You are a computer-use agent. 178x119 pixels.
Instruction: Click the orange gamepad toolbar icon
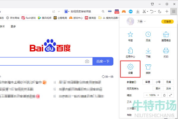coord(124,12)
